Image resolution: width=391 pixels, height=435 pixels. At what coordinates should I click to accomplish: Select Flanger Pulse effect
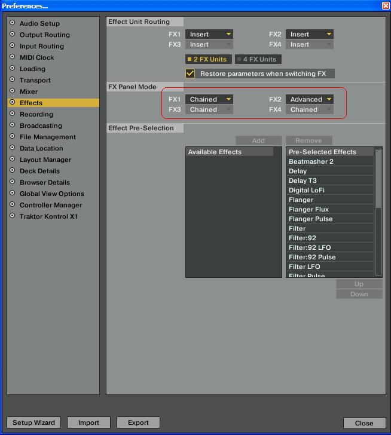point(329,219)
